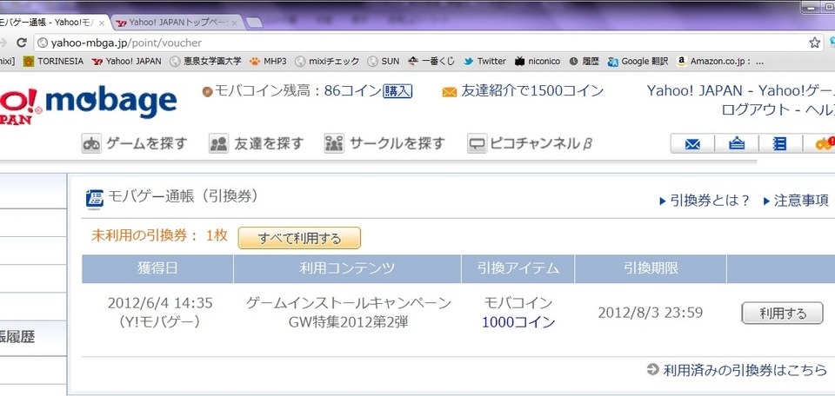
Task: Click the 1000コイン item text
Action: [518, 322]
